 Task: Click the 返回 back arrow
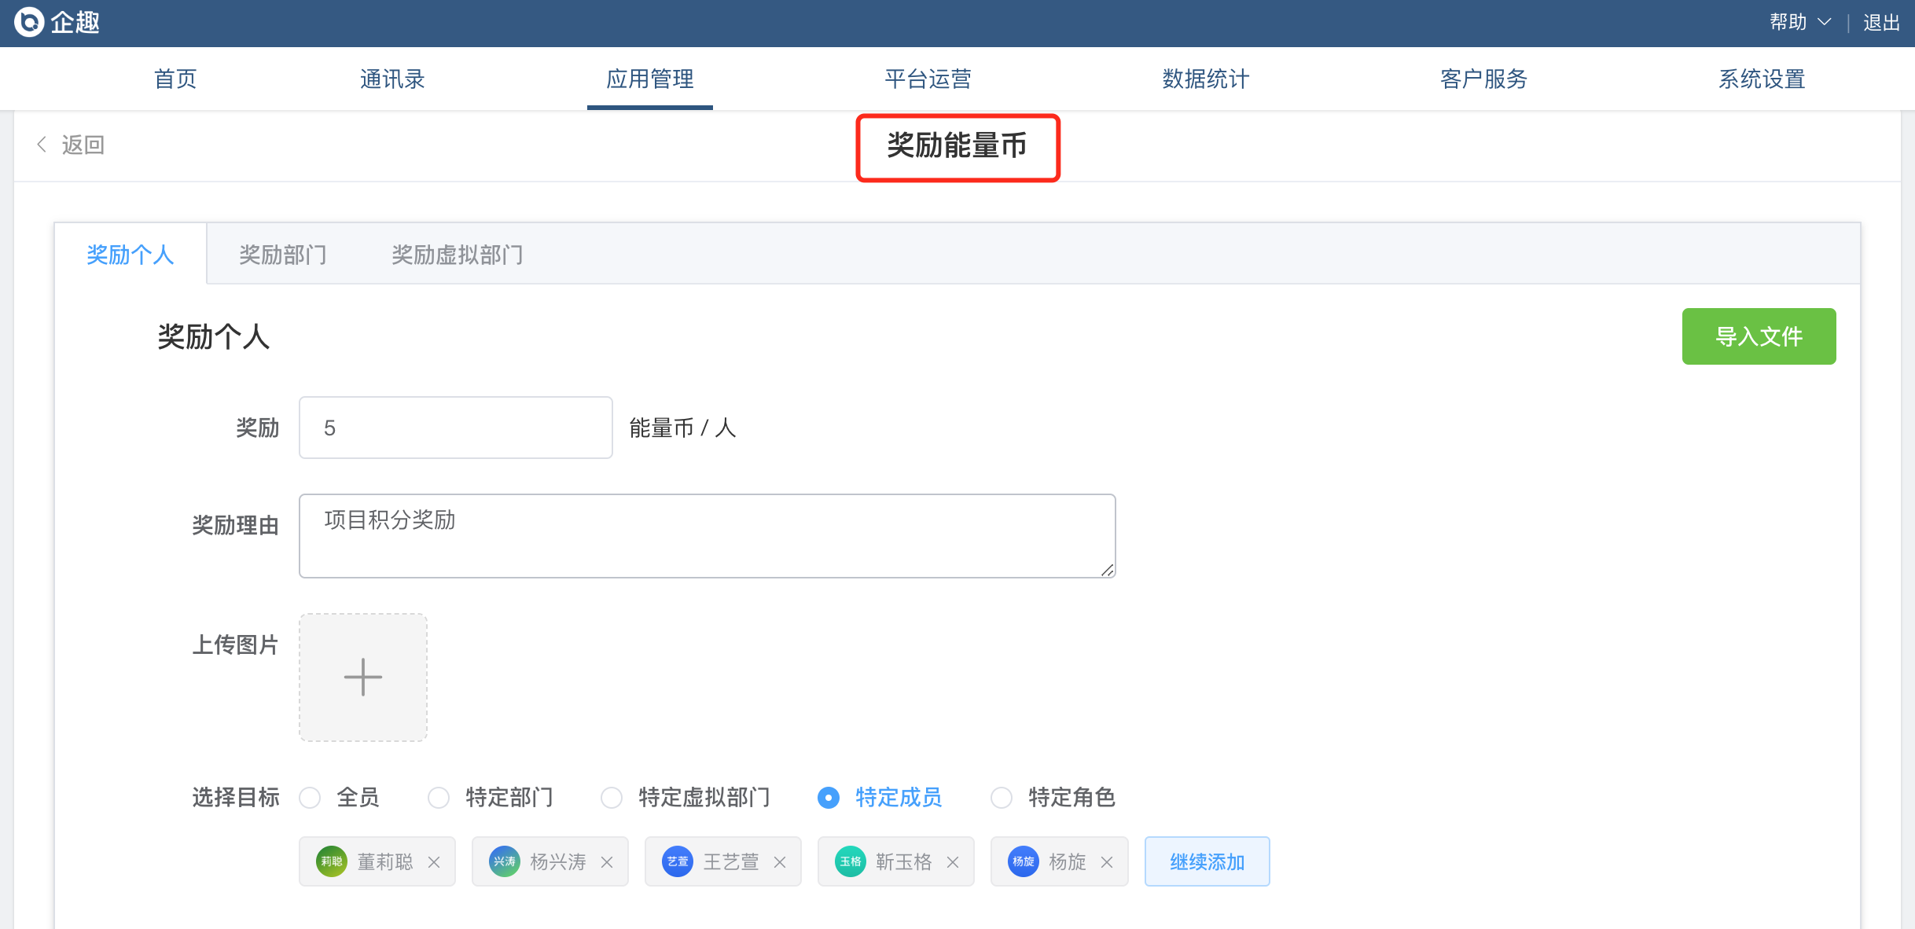tap(42, 145)
